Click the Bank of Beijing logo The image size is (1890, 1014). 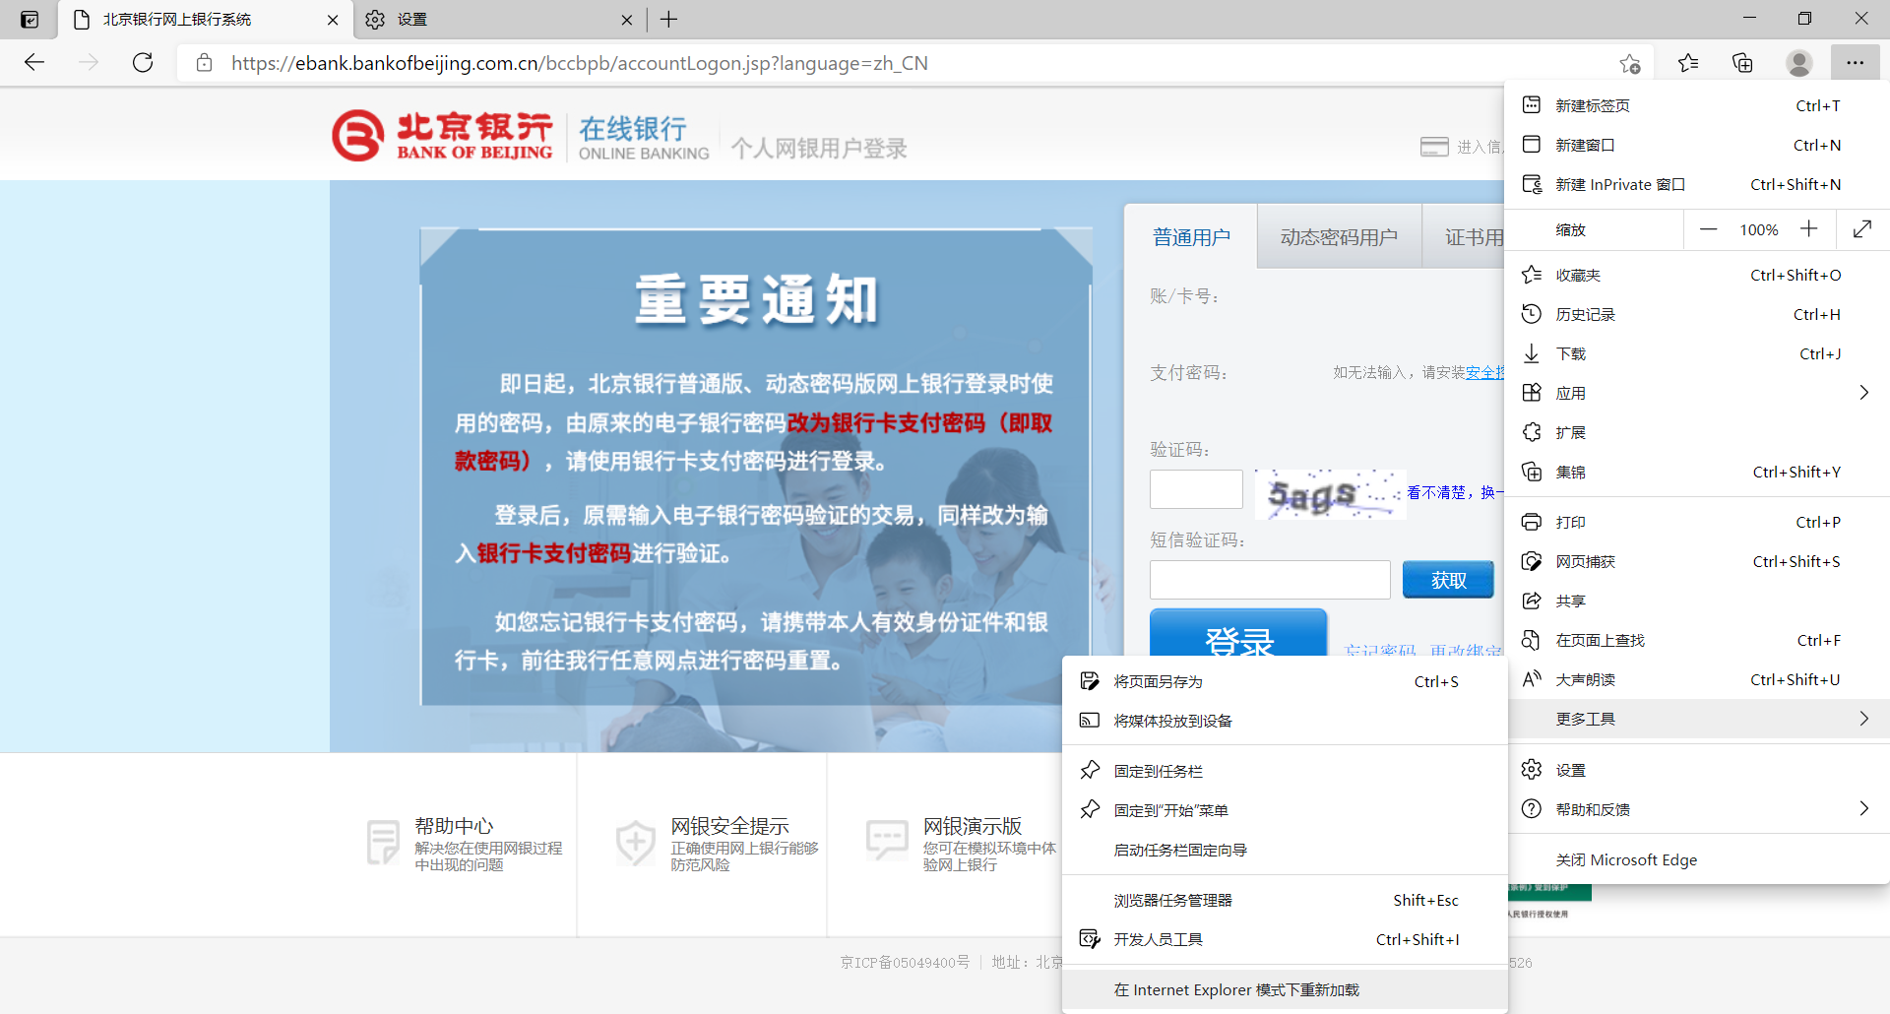pyautogui.click(x=442, y=136)
